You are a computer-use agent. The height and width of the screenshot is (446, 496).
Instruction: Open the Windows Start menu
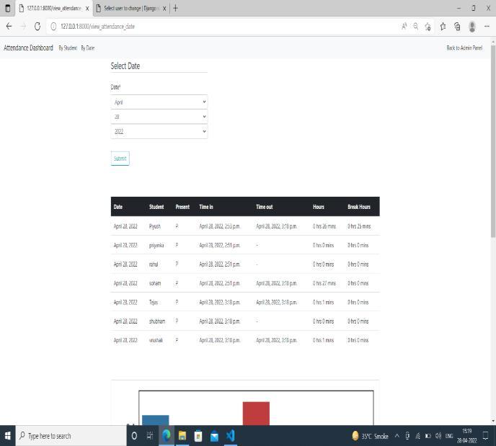(x=8, y=436)
